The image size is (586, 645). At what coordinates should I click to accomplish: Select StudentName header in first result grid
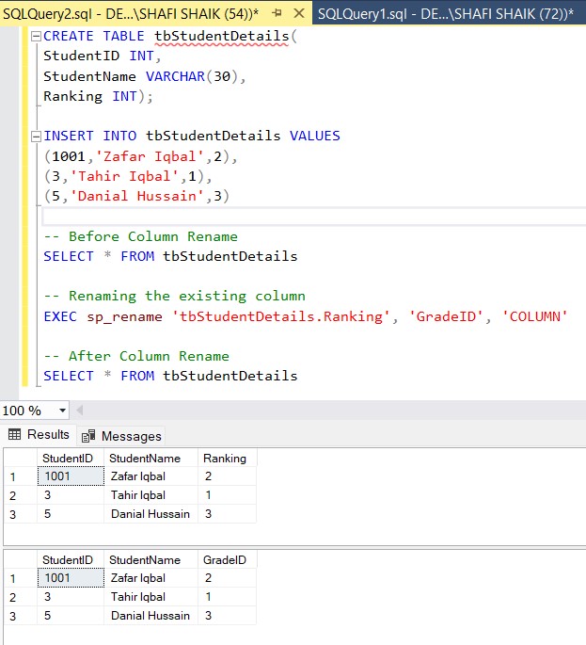pos(150,459)
